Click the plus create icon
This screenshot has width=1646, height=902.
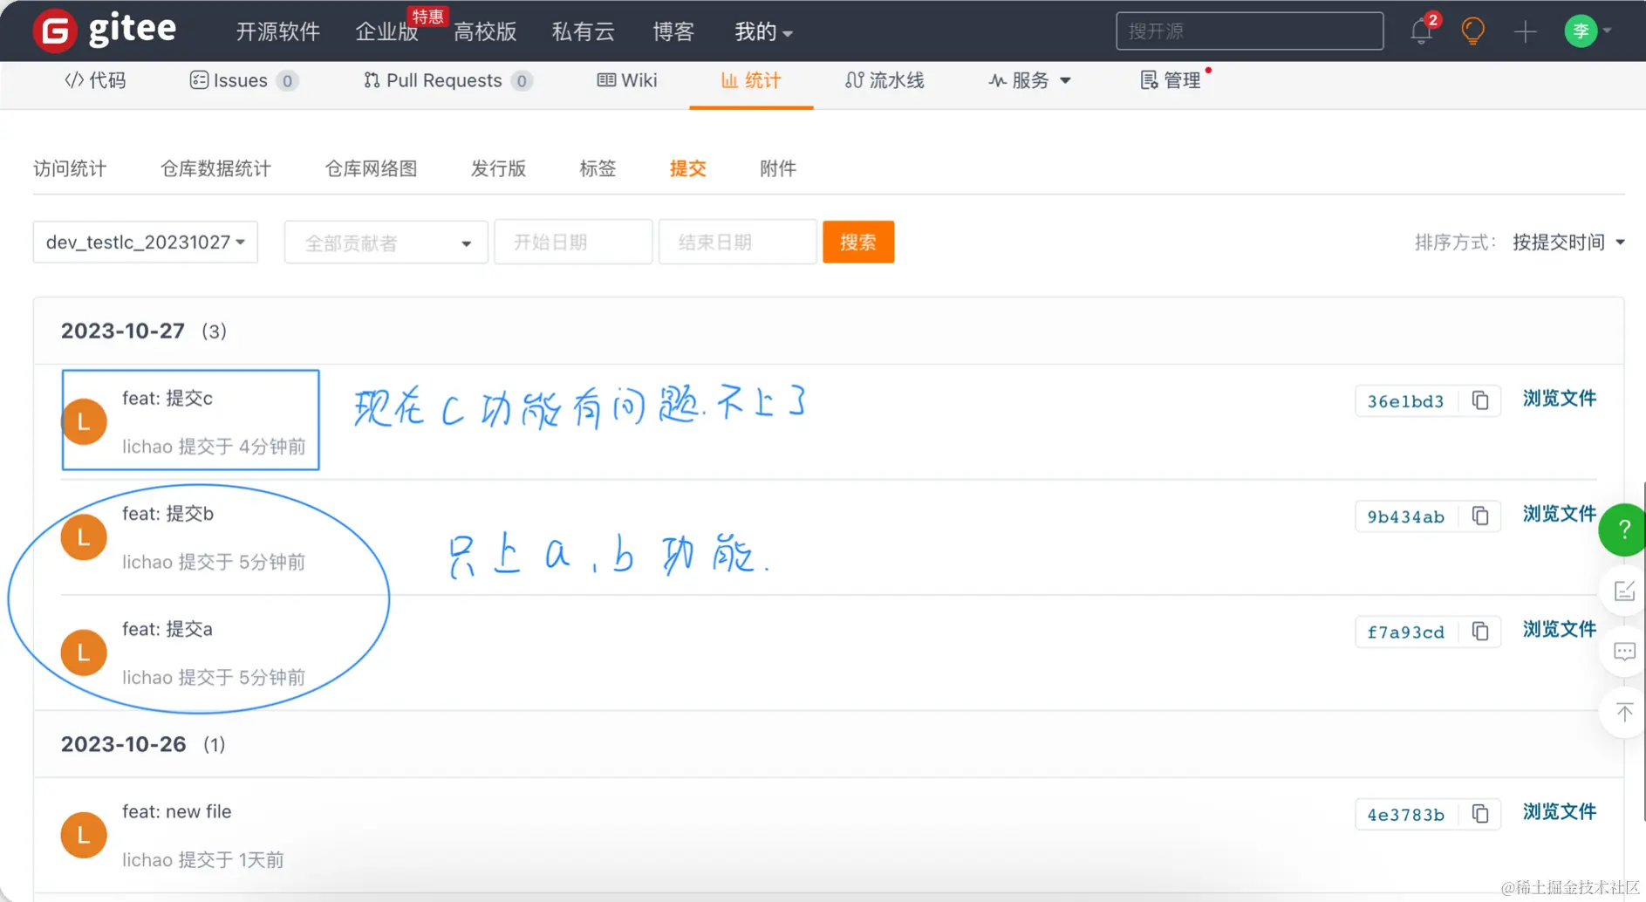(x=1526, y=32)
